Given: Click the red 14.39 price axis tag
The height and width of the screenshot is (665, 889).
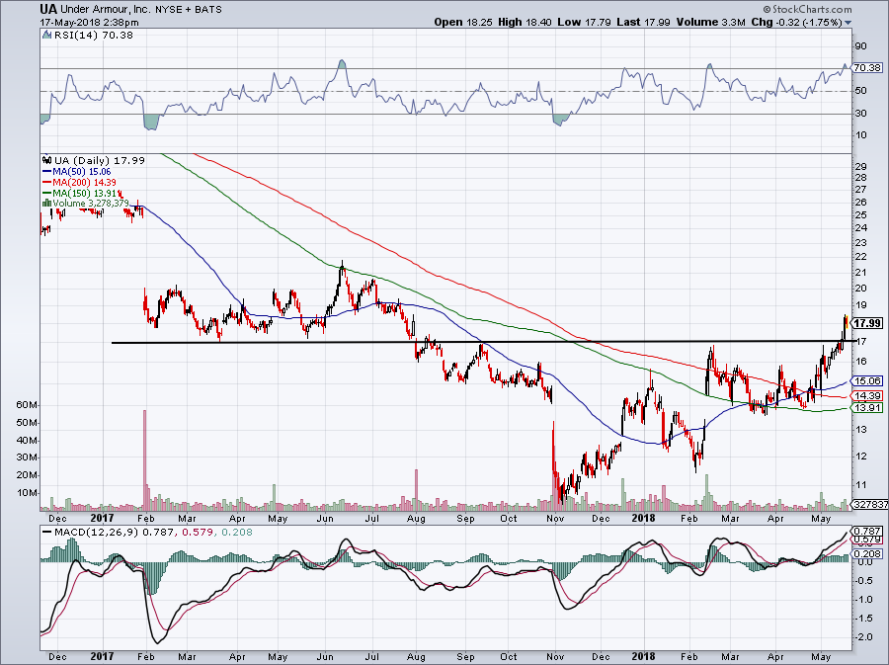Looking at the screenshot, I should pyautogui.click(x=867, y=395).
